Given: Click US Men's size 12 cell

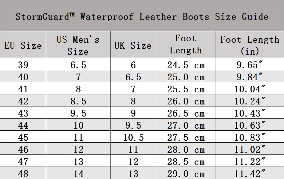Looking at the screenshot, I should click(x=78, y=149).
